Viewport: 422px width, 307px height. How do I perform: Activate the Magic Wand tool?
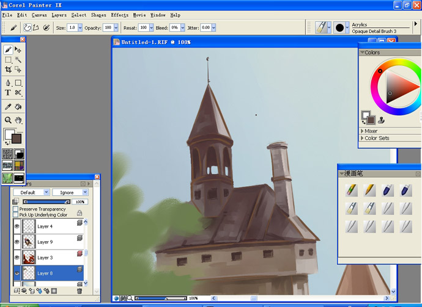tap(18, 59)
